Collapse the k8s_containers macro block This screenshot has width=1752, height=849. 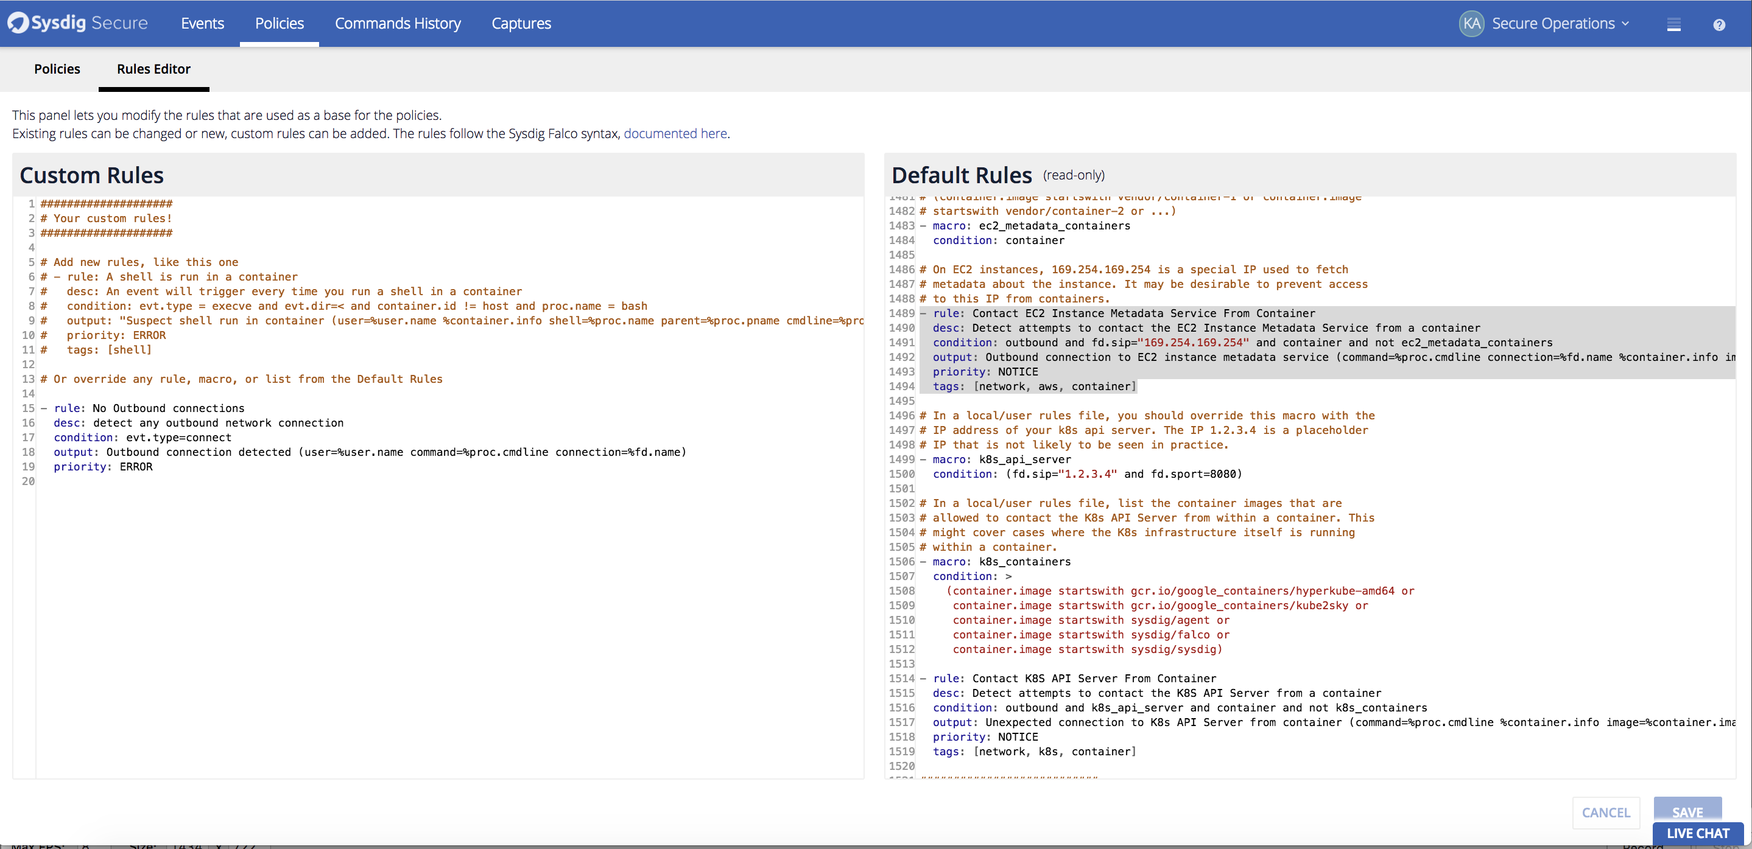coord(923,562)
